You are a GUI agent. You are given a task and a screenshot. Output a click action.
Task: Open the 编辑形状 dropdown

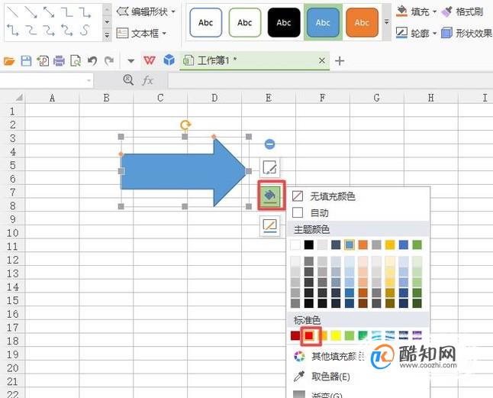(146, 12)
